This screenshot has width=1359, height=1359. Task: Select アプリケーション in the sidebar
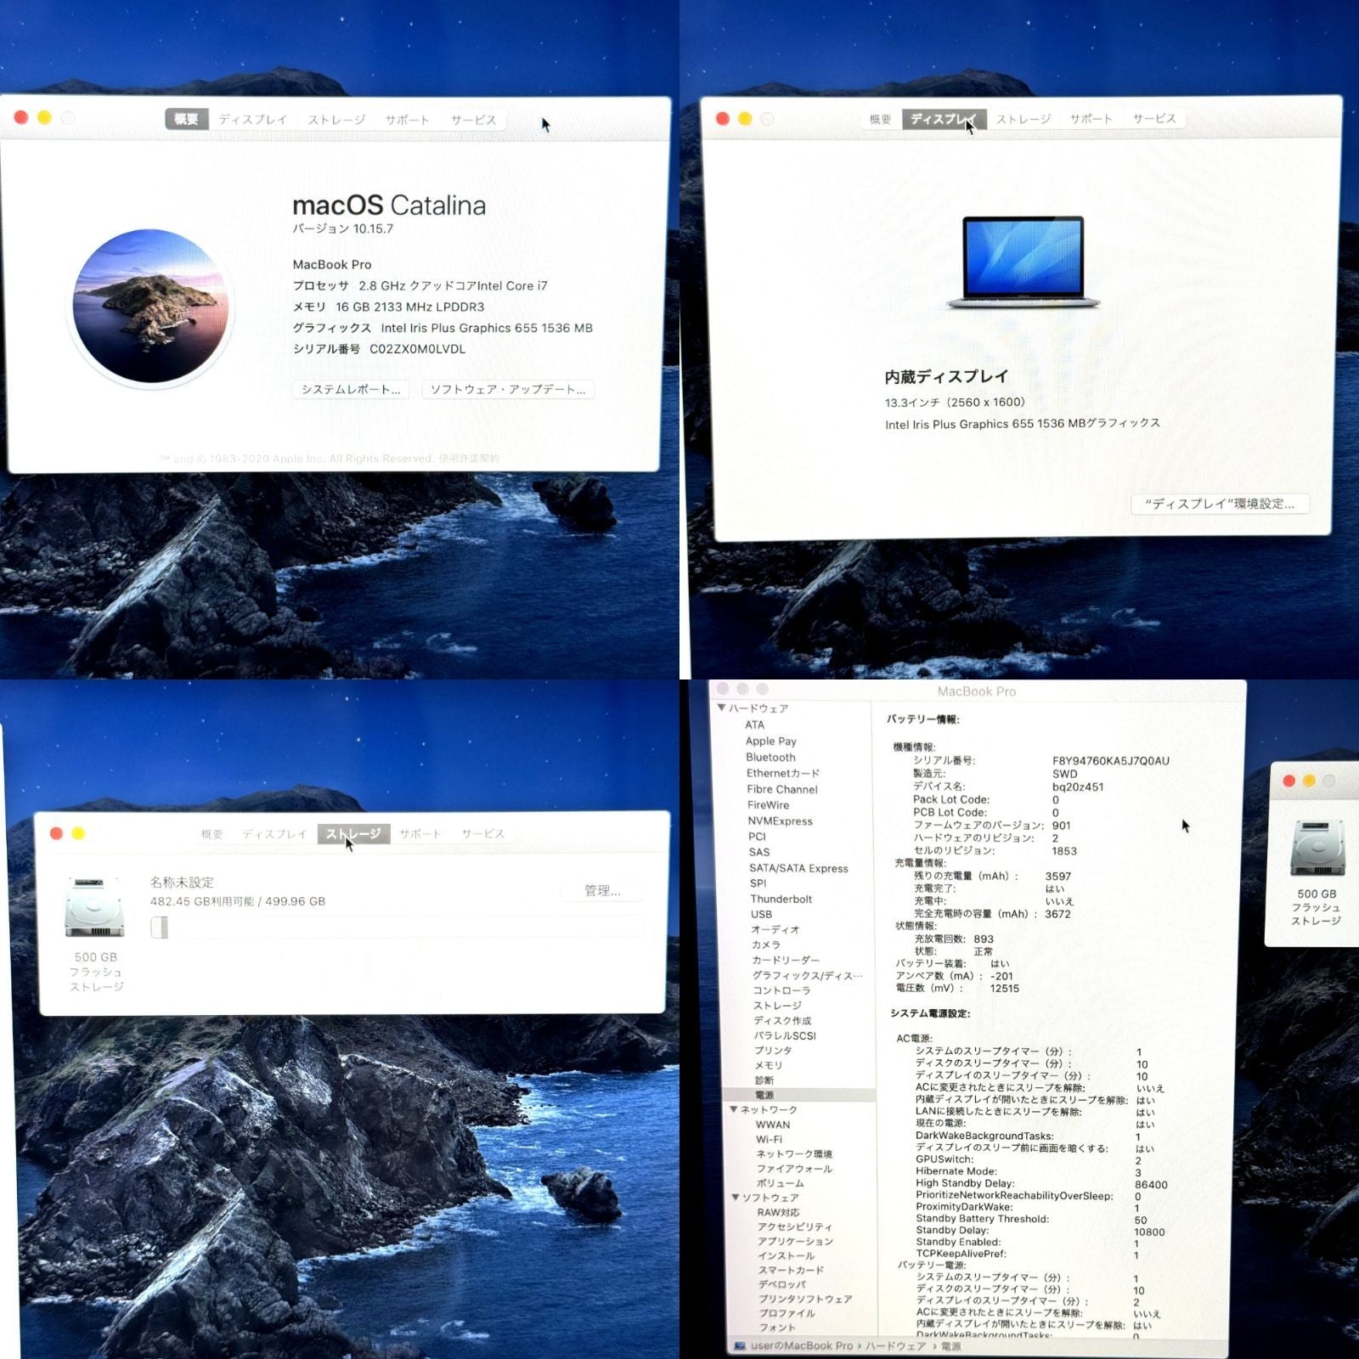pyautogui.click(x=796, y=1242)
